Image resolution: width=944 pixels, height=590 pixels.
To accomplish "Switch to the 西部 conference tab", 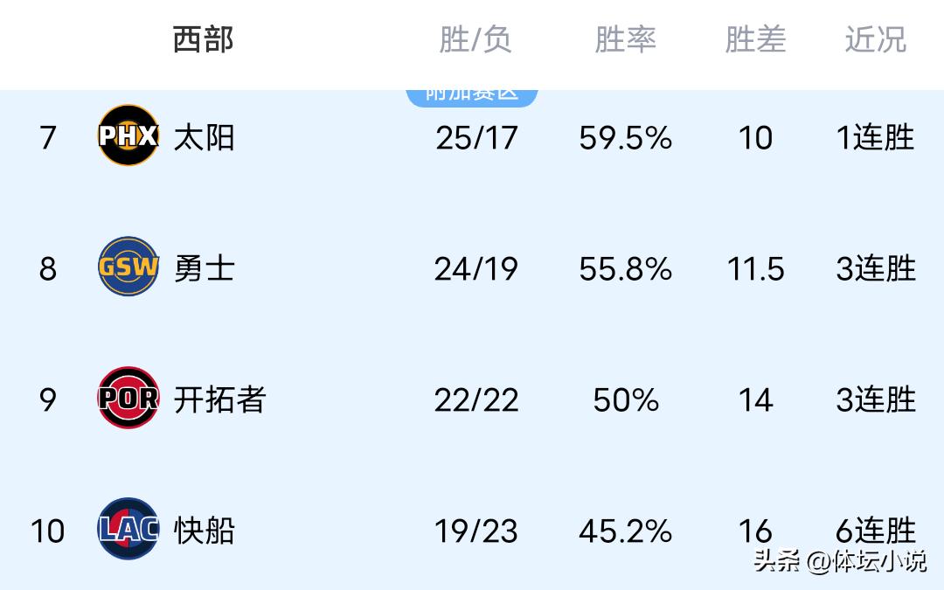I will (203, 39).
